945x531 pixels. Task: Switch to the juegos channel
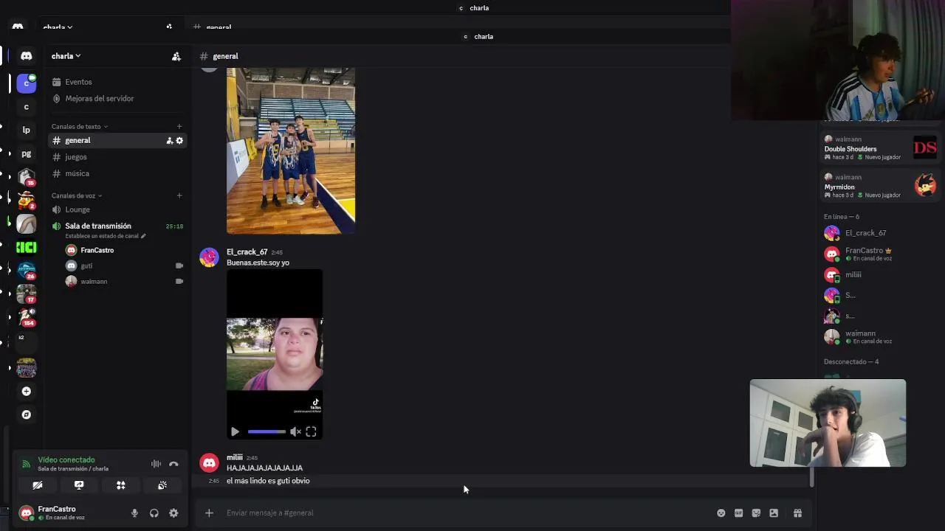pyautogui.click(x=117, y=157)
